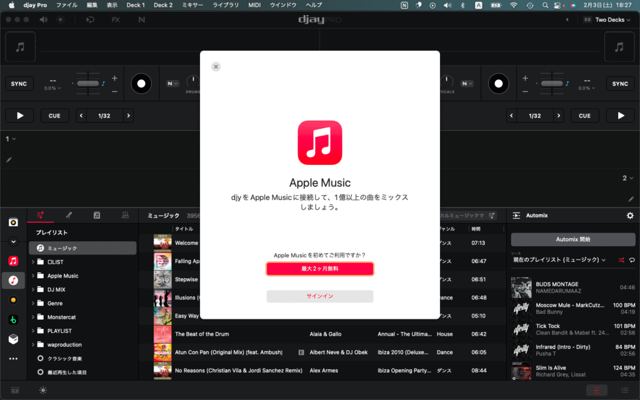The width and height of the screenshot is (640, 400).
Task: Toggle the FX panel in toolbar
Action: coord(116,19)
